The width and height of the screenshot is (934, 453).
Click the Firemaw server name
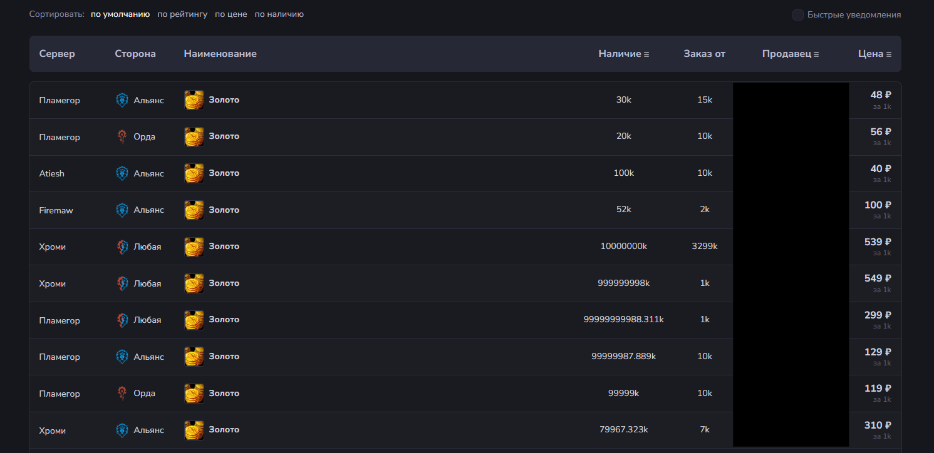coord(56,210)
